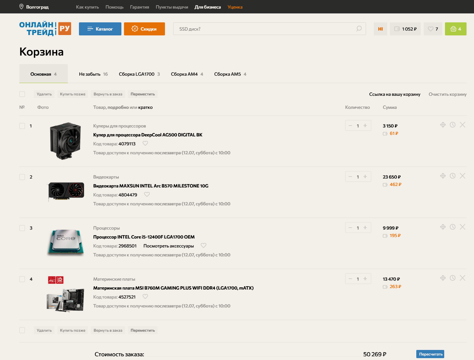
Task: Click clock icon for MAXSUN Arc B570 row
Action: click(x=452, y=176)
